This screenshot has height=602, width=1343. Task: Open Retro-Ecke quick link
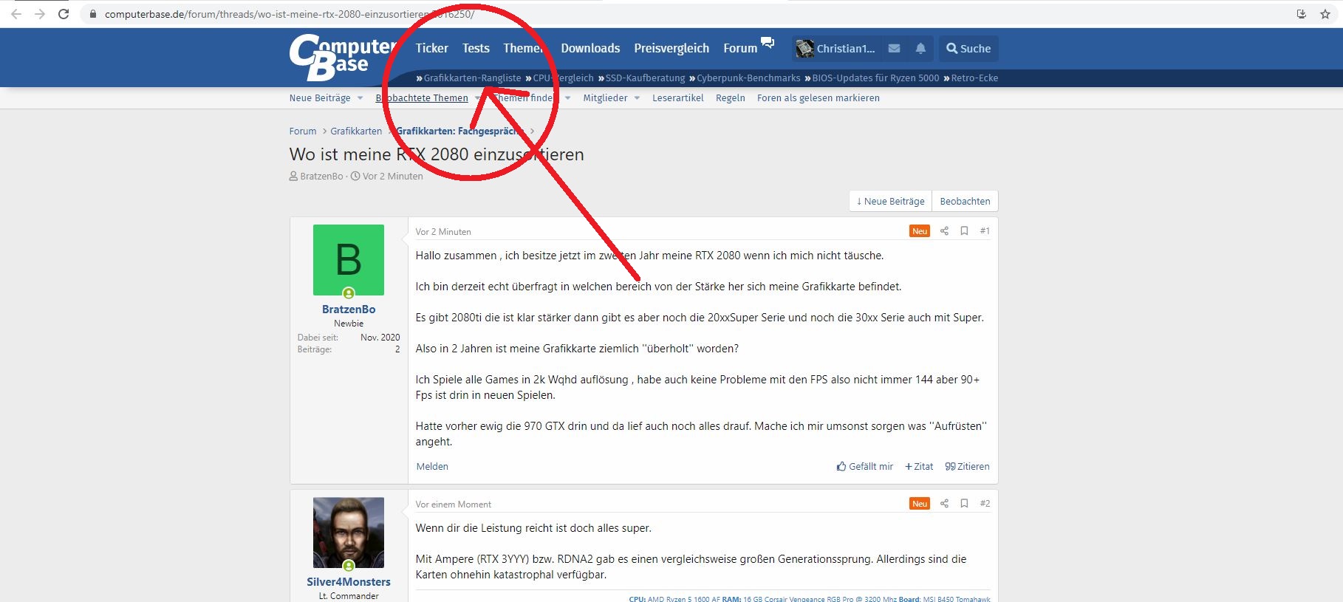pyautogui.click(x=974, y=78)
